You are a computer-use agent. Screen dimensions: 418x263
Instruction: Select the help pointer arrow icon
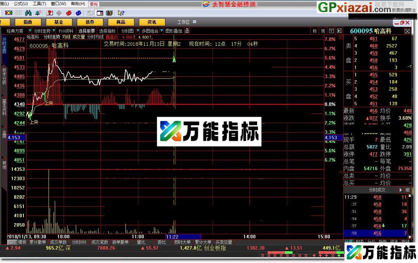click(121, 13)
